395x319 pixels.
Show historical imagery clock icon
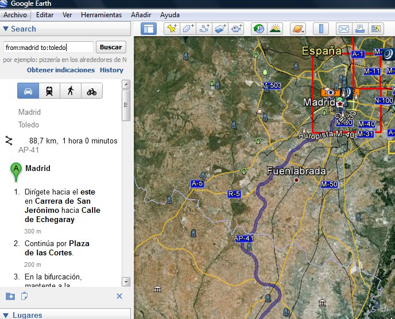point(259,29)
